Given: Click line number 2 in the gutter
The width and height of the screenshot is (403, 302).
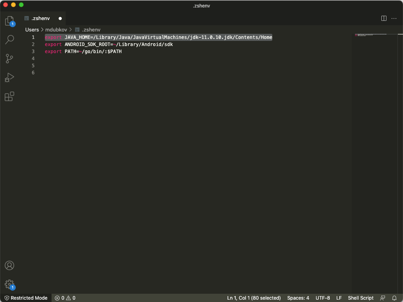Looking at the screenshot, I should click(33, 44).
